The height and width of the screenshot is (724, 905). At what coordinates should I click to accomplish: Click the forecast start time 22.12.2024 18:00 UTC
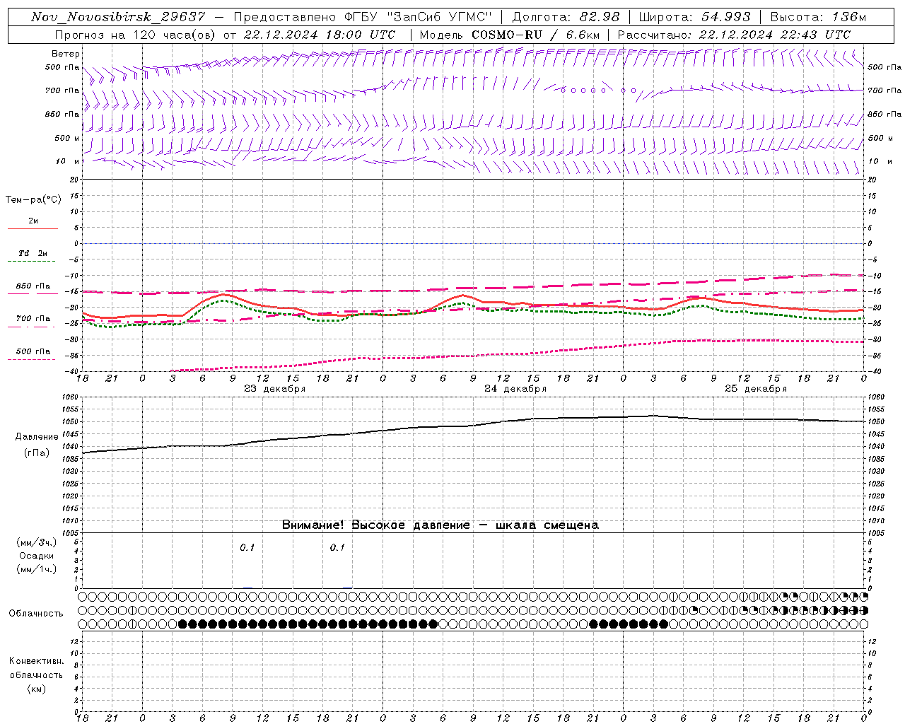[x=320, y=35]
